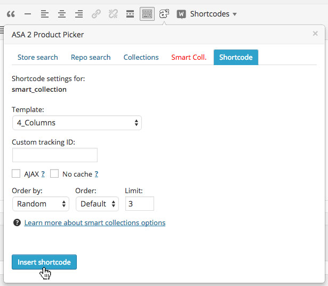Click the Limit input field
This screenshot has height=286, width=328.
pyautogui.click(x=140, y=204)
